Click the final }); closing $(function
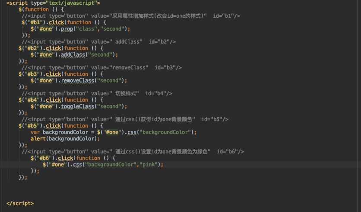Viewport: 361px width, 212px height. click(23, 178)
